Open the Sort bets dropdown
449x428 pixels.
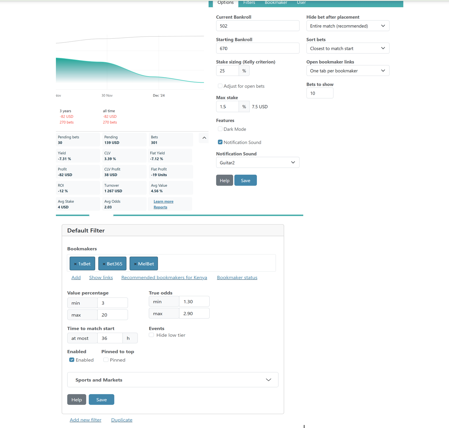347,48
